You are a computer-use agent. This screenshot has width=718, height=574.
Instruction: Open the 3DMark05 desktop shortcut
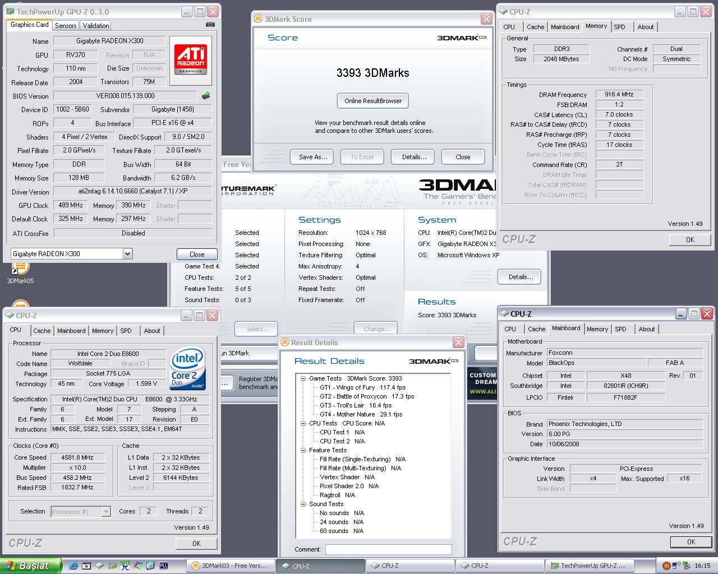pos(20,272)
